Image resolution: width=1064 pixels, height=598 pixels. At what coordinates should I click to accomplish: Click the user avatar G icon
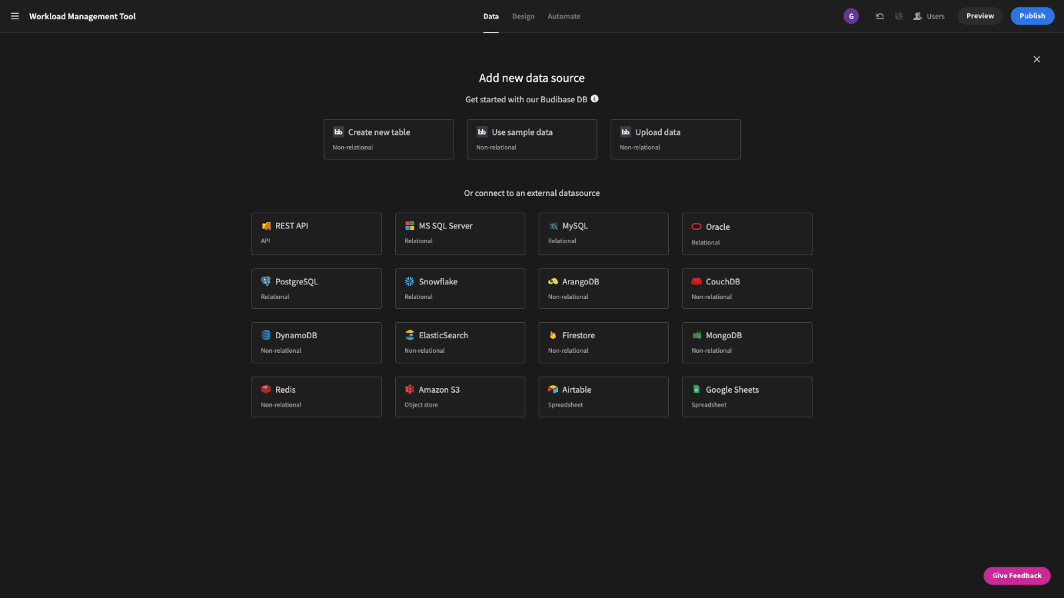point(851,16)
